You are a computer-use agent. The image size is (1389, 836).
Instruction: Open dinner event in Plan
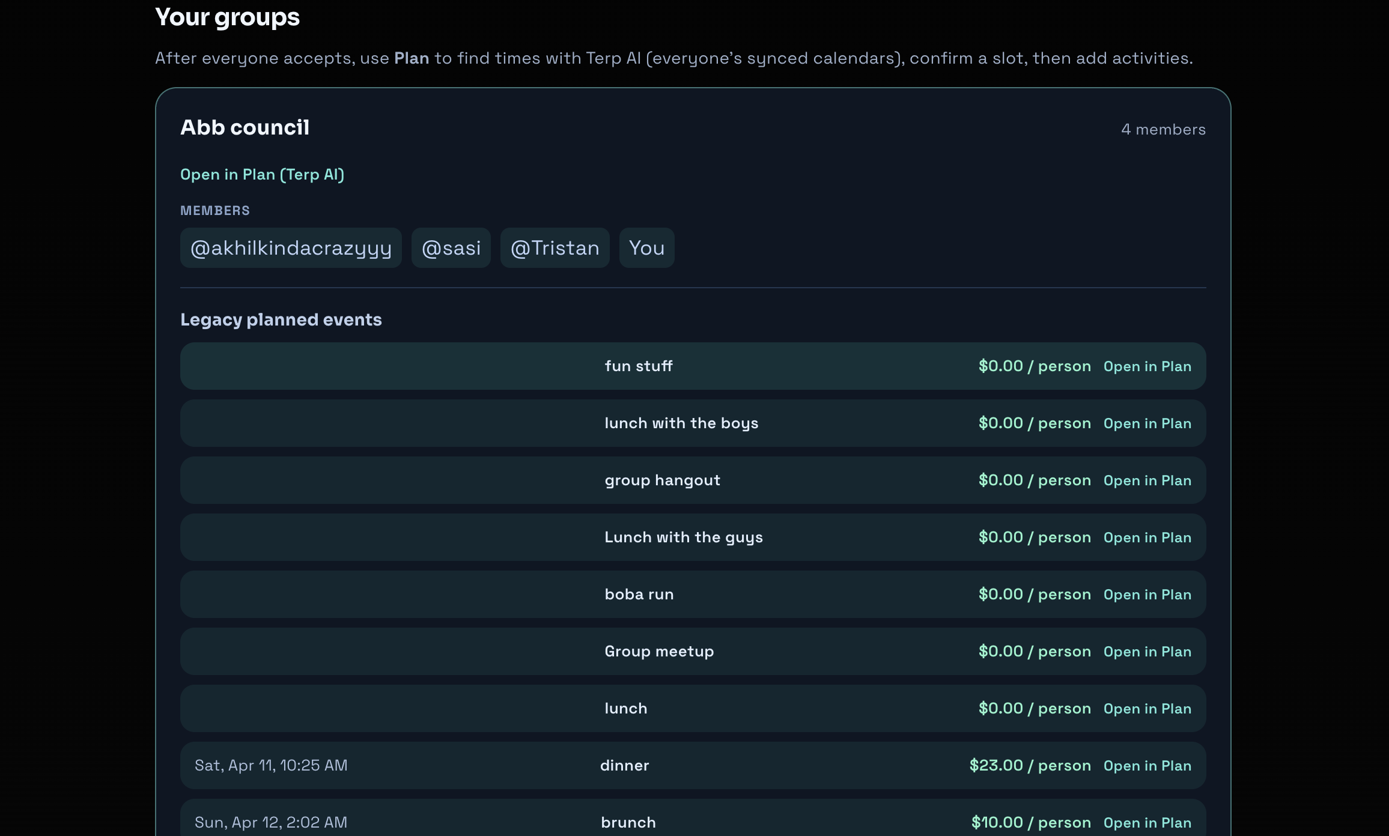(1147, 766)
